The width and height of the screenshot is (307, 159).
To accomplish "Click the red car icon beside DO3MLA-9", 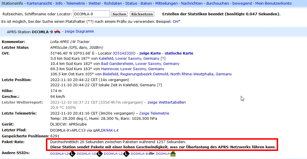I will coord(57,32).
